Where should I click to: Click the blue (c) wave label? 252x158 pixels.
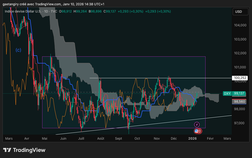tap(18, 50)
